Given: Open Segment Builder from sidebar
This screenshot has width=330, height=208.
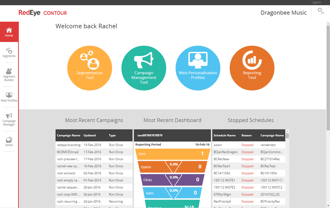Looking at the screenshot, I should pos(9,74).
